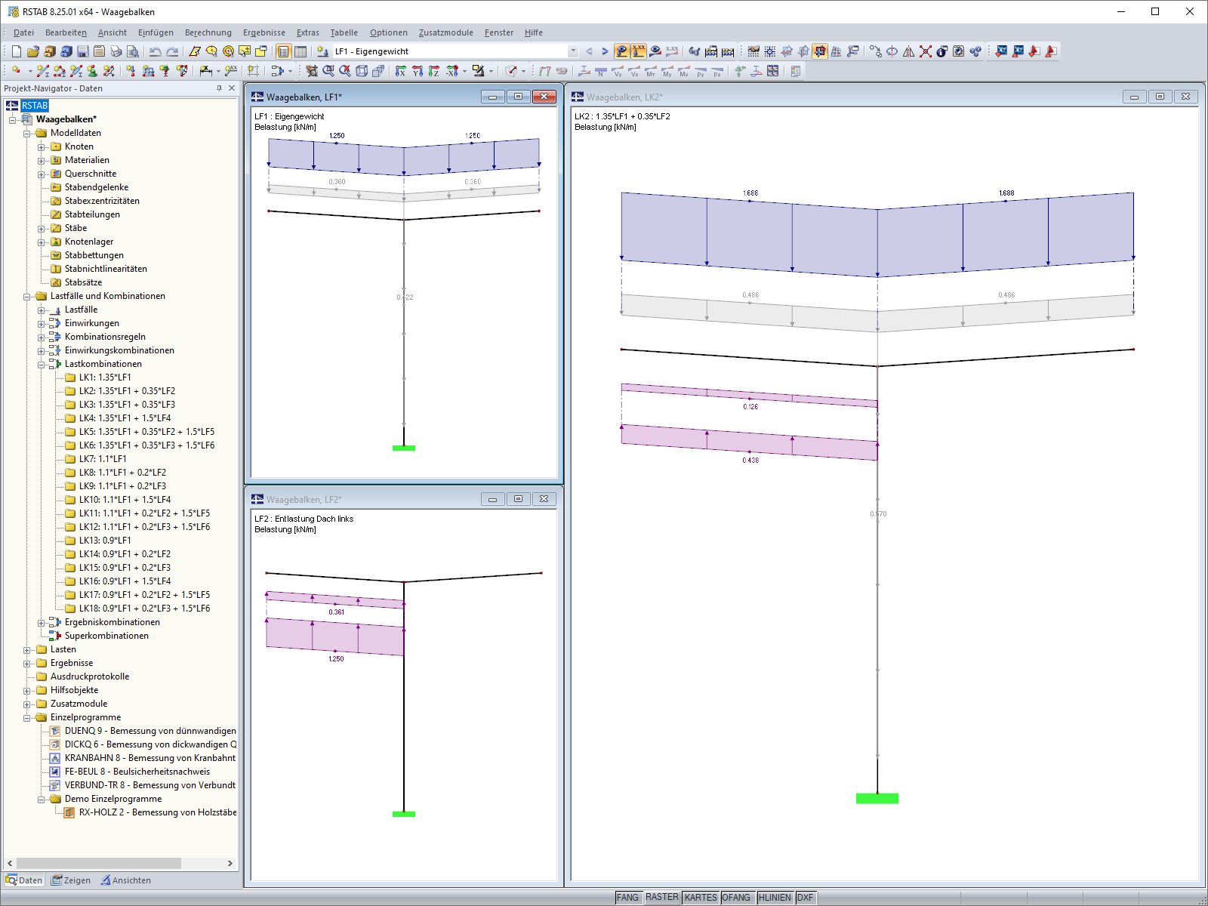
Task: Select the view in X direction icon
Action: (x=401, y=71)
